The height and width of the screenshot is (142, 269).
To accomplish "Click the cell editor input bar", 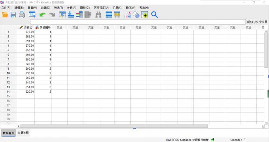I will click(138, 22).
